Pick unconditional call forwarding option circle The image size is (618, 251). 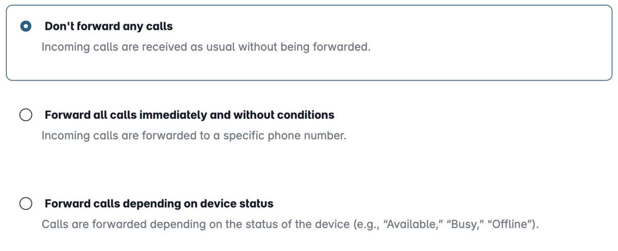[26, 115]
